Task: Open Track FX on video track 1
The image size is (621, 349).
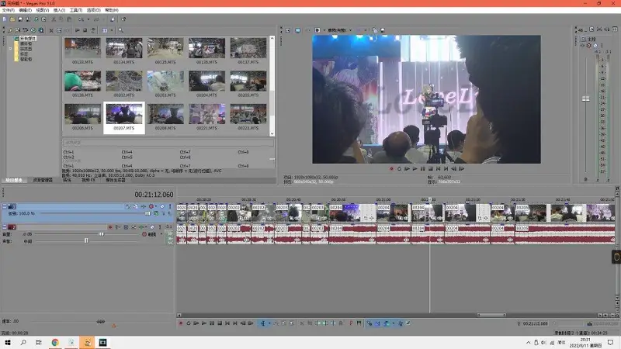Action: (x=144, y=206)
